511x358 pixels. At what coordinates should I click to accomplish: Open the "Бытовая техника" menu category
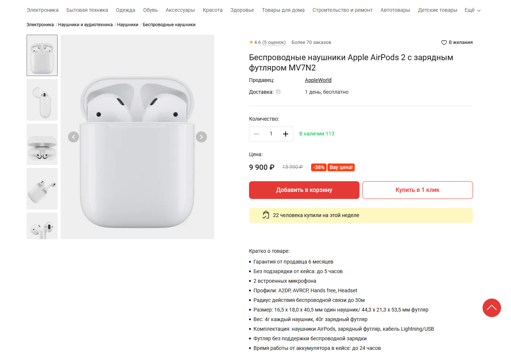(x=87, y=10)
